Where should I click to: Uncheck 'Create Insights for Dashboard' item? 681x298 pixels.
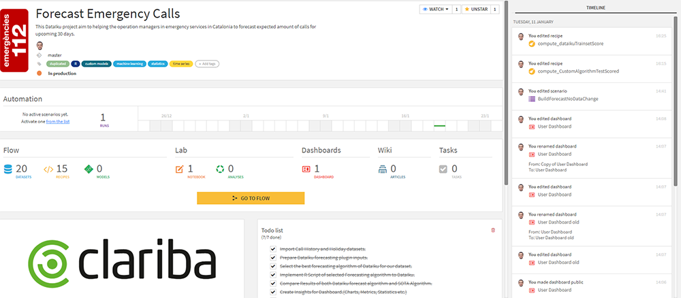tap(273, 293)
